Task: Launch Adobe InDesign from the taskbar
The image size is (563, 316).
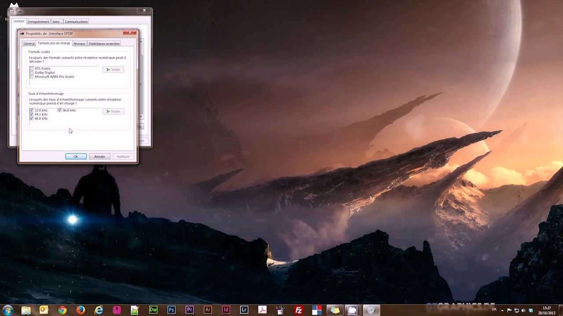Action: point(226,310)
